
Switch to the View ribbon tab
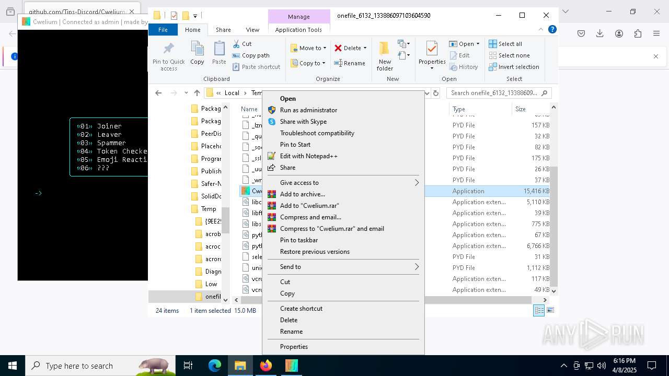point(252,30)
